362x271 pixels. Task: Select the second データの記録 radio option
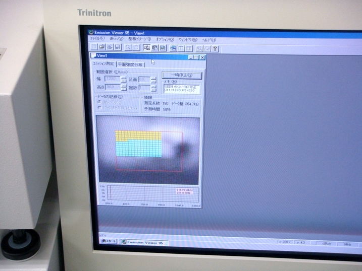(x=99, y=107)
